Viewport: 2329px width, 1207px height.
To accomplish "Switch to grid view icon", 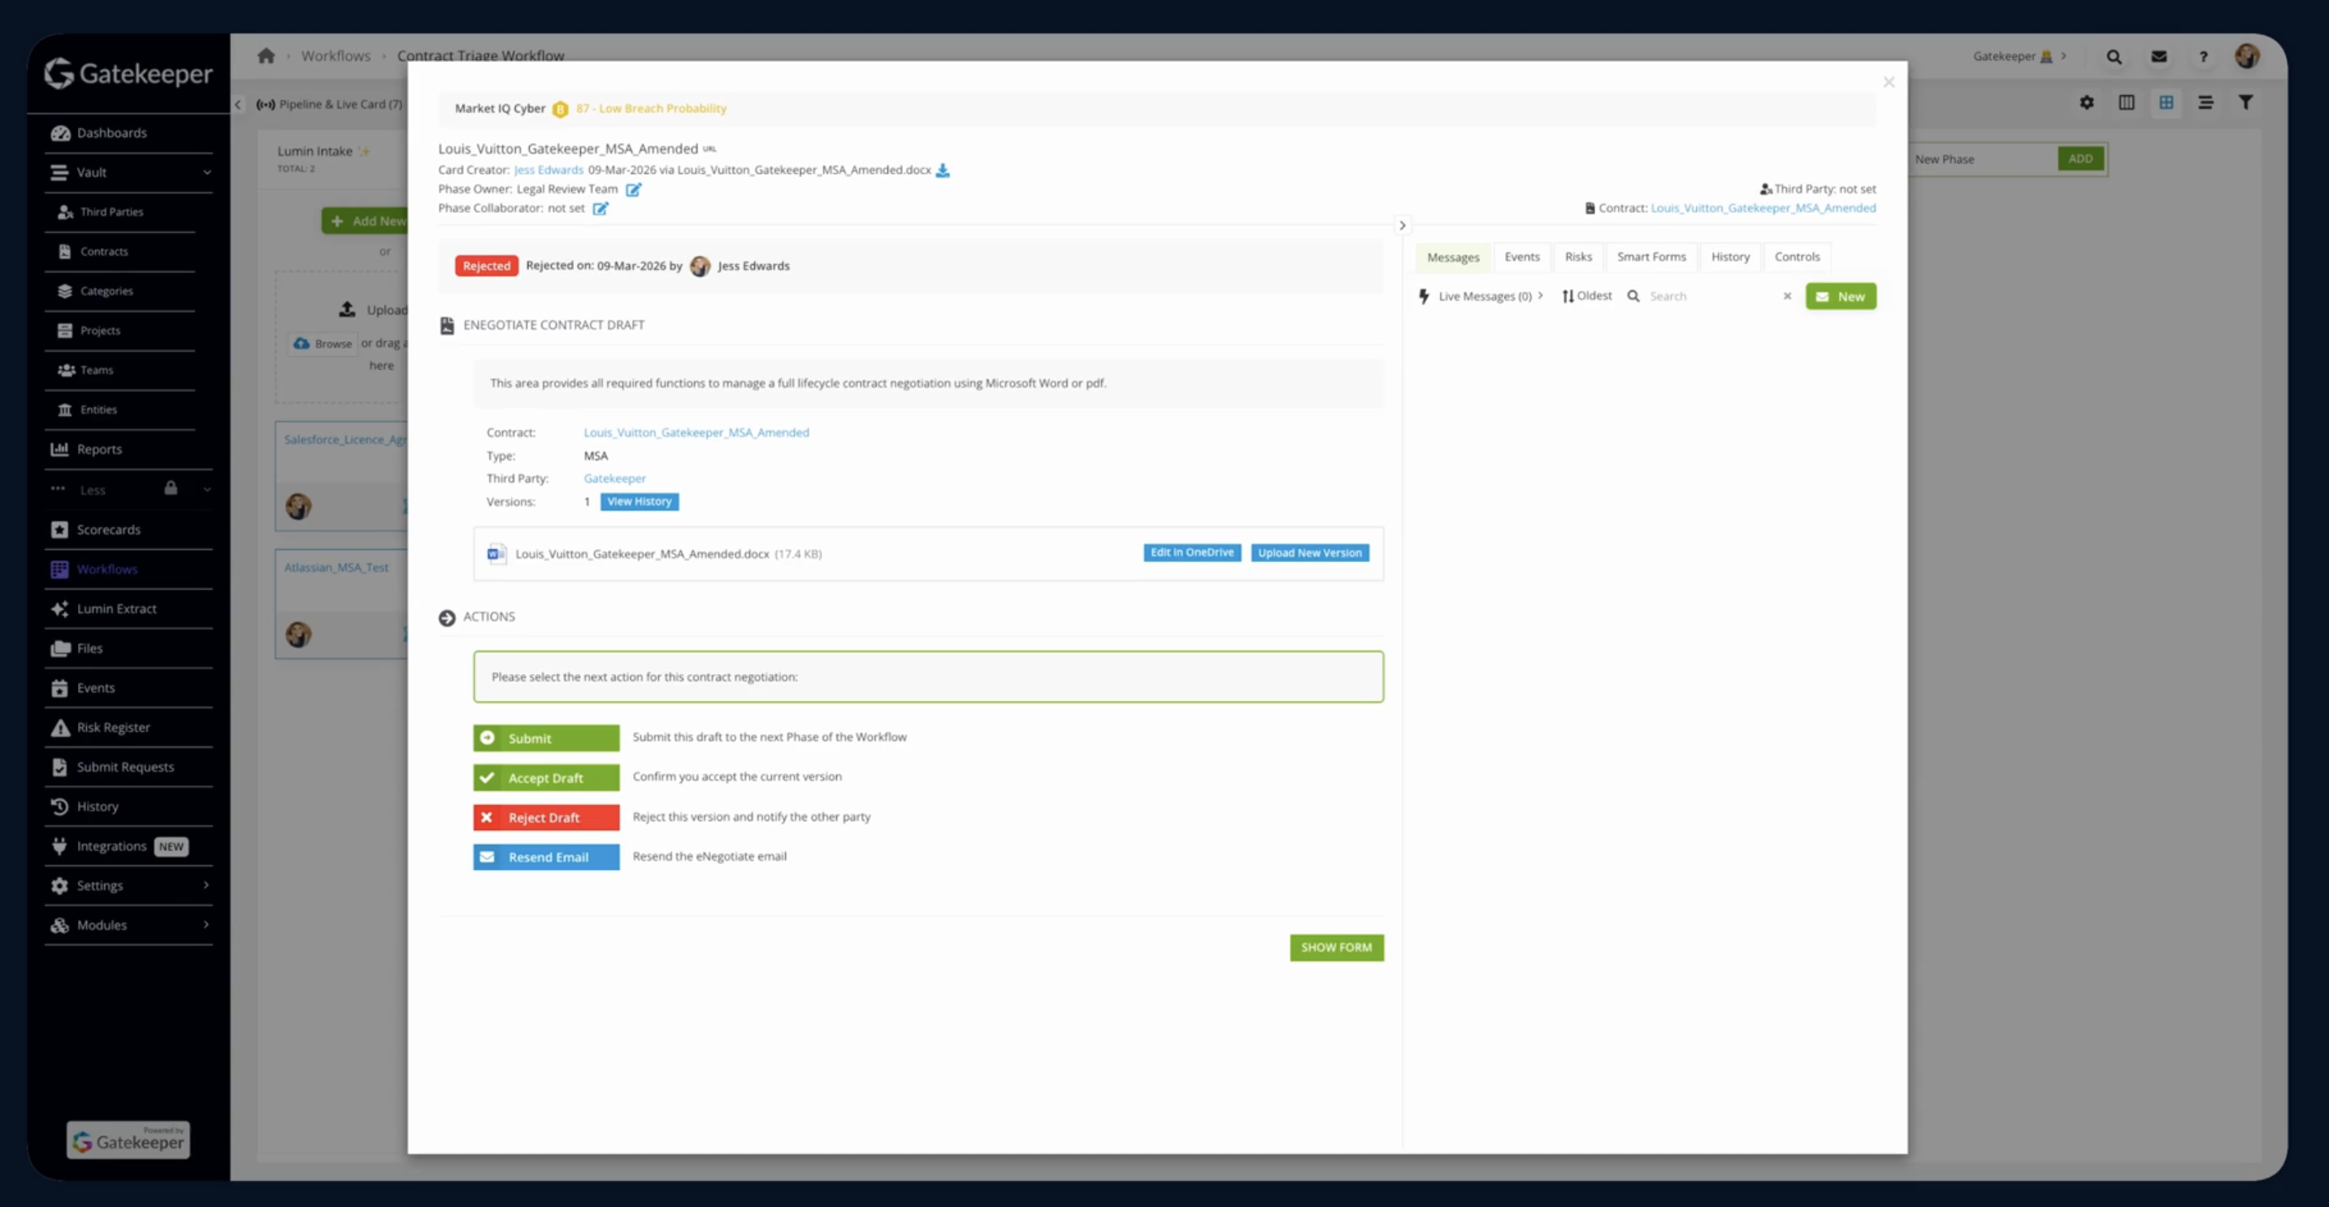I will coord(2166,102).
